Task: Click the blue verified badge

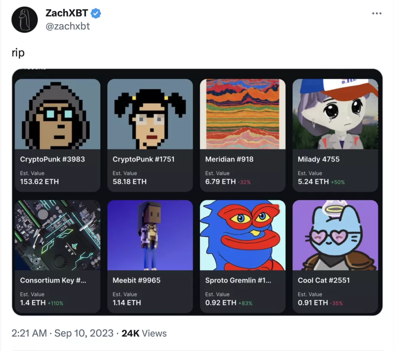Action: (x=95, y=14)
